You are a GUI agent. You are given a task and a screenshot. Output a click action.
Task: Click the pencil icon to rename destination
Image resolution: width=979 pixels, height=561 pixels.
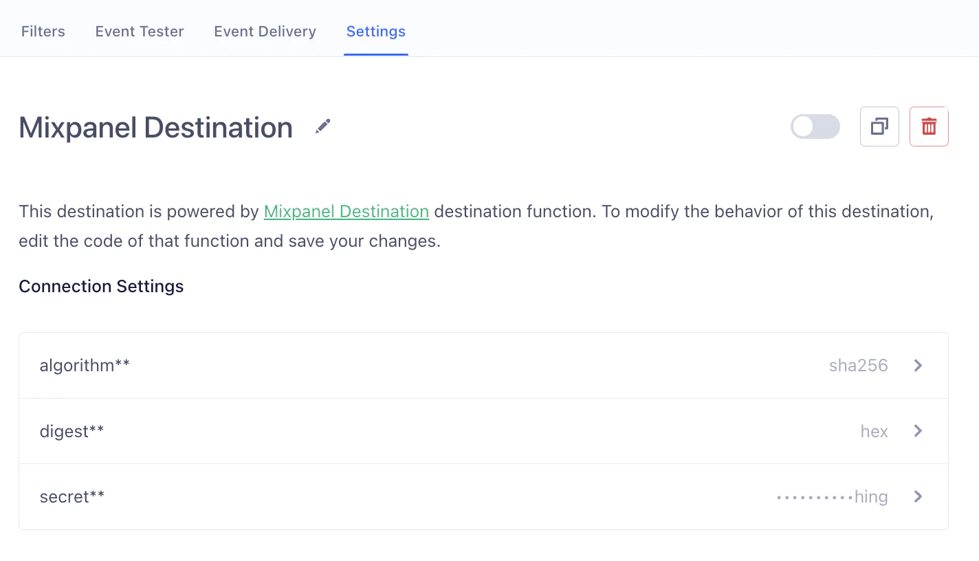322,126
